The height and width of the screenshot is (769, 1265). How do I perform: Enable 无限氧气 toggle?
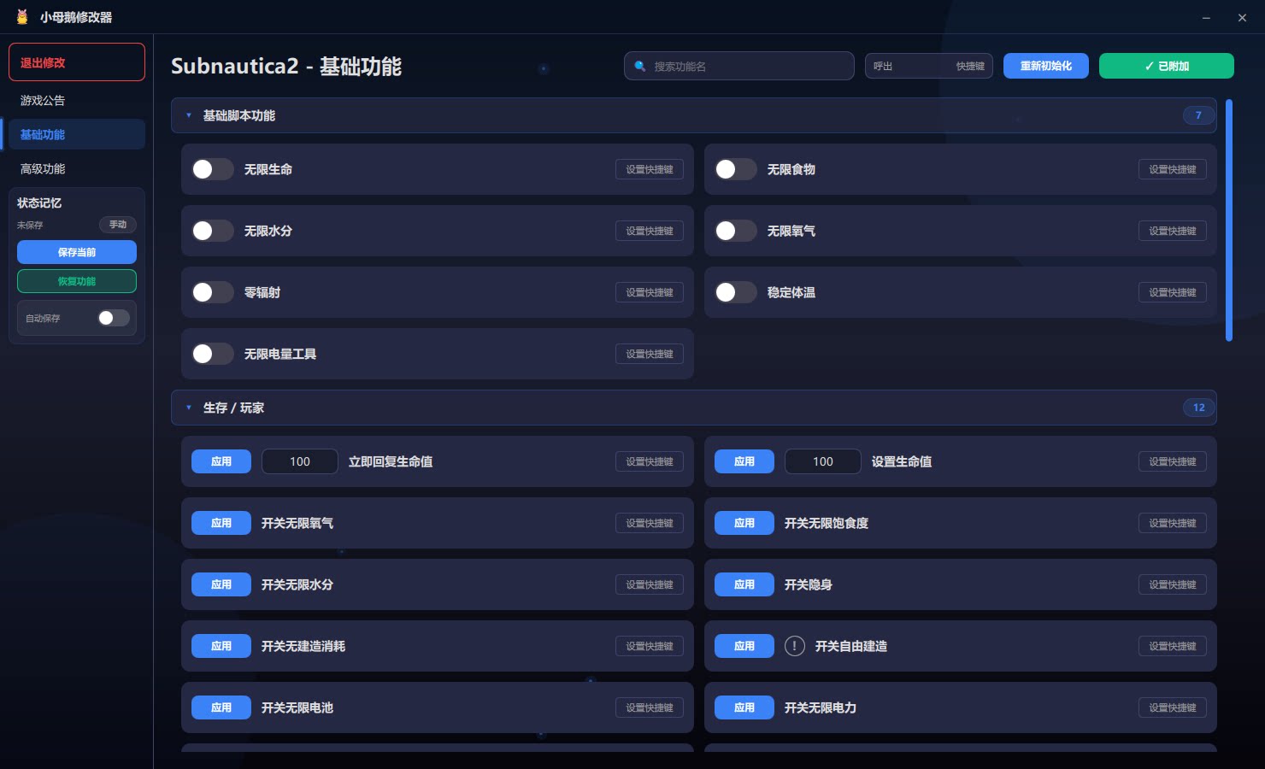point(736,231)
